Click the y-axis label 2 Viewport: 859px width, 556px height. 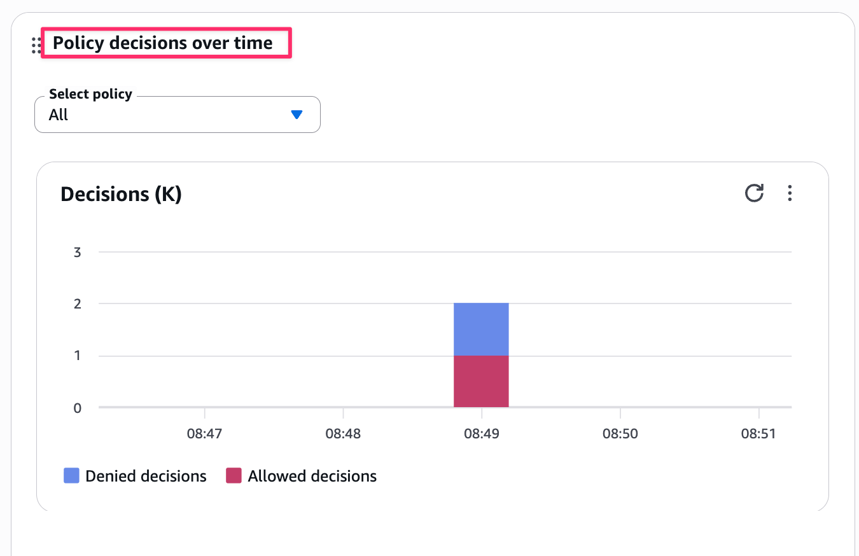[78, 303]
